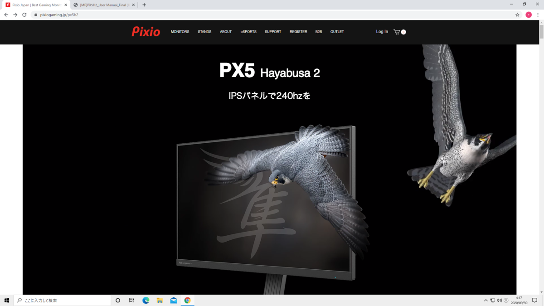The width and height of the screenshot is (544, 306).
Task: Bookmark this page with the star icon
Action: [517, 15]
